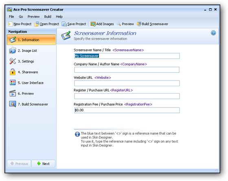
Task: Click the Register / Purchase URL field
Action: 127,96
